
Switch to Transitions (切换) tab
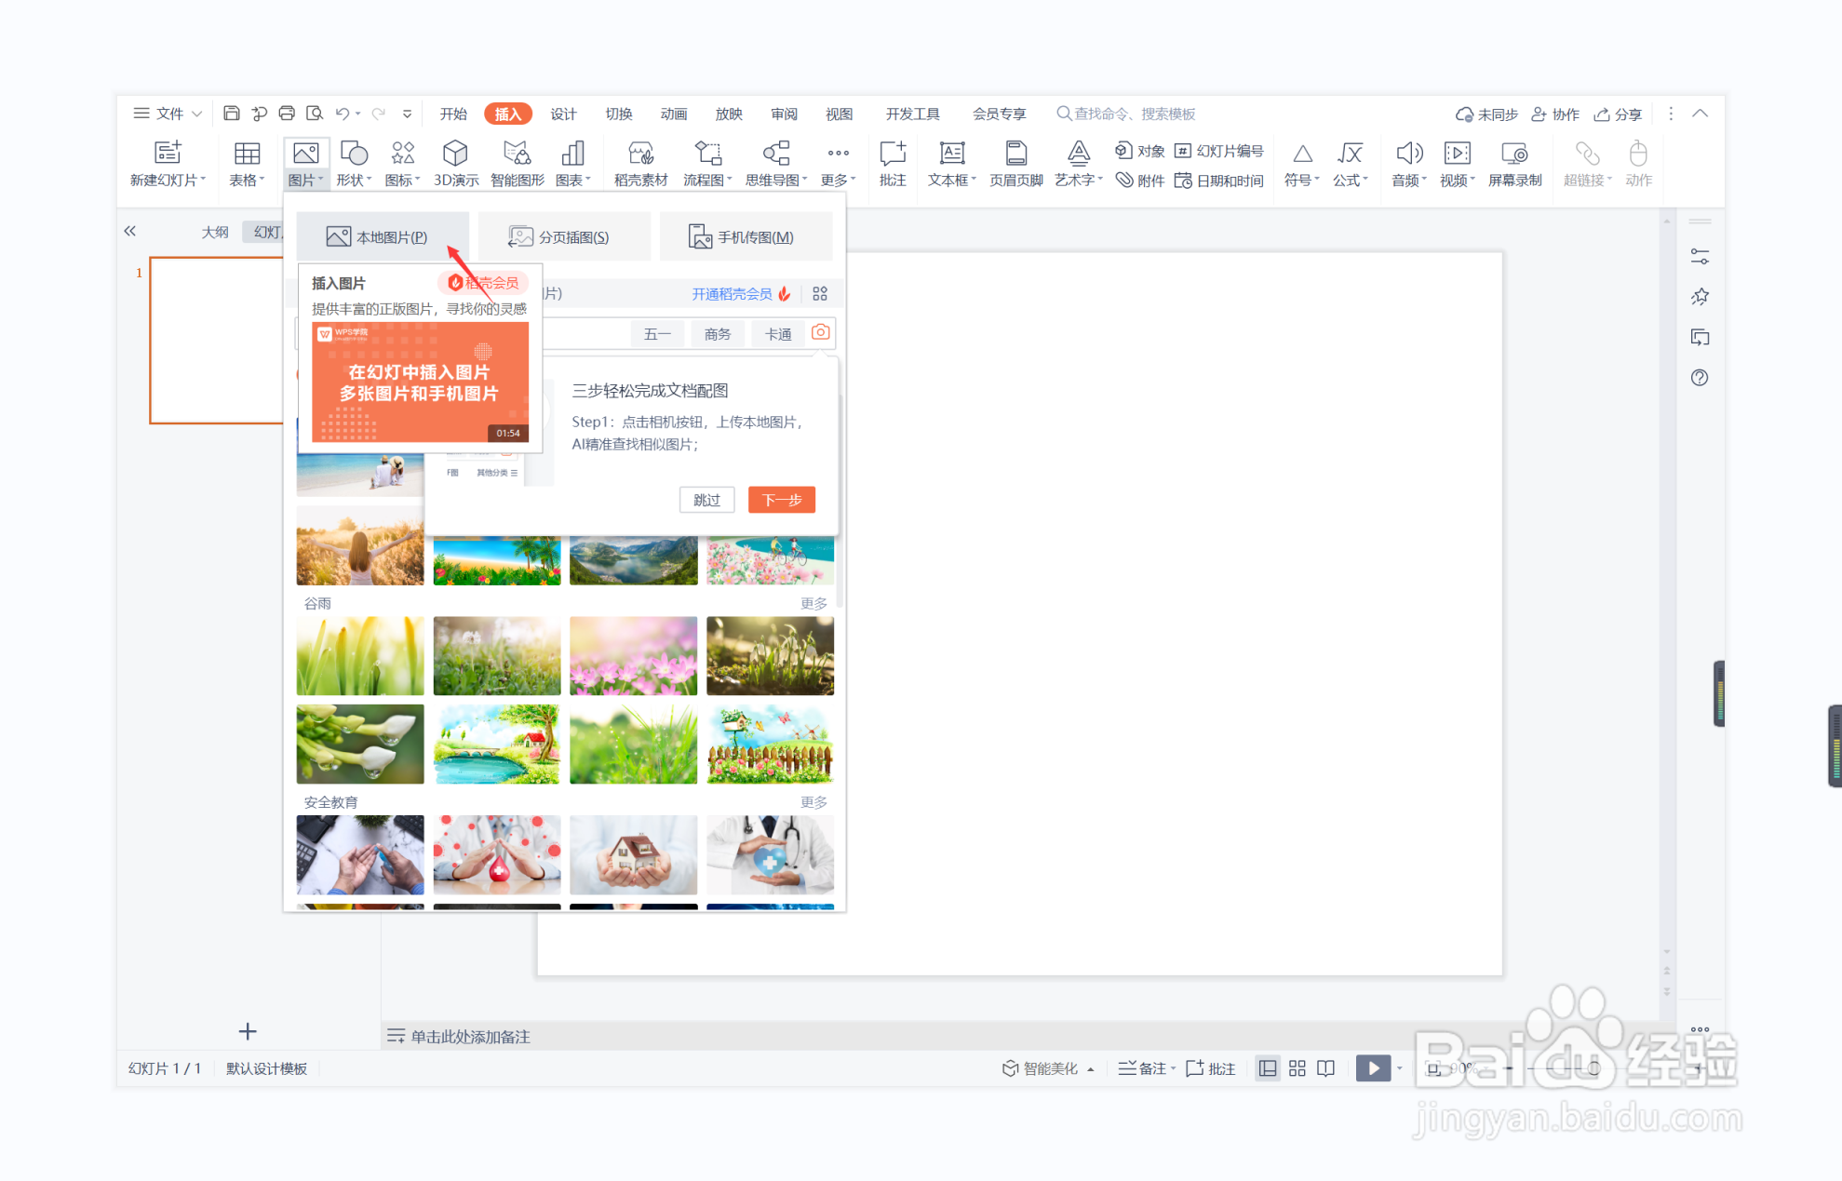click(x=619, y=114)
